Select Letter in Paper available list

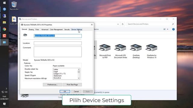pos(56,69)
